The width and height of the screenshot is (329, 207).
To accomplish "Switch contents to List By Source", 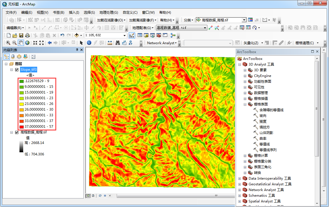I will click(x=13, y=57).
